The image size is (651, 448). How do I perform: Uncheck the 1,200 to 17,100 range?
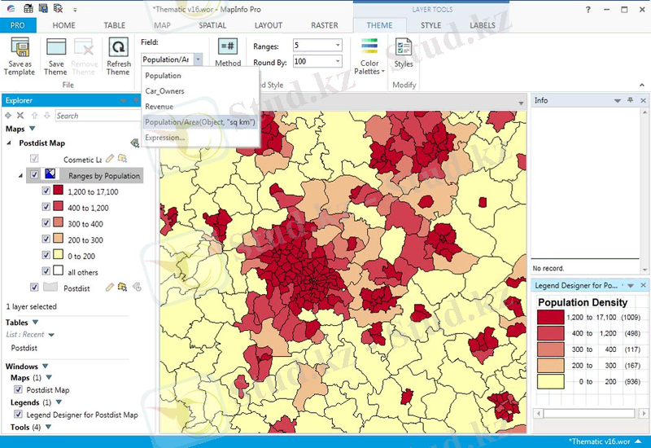46,191
